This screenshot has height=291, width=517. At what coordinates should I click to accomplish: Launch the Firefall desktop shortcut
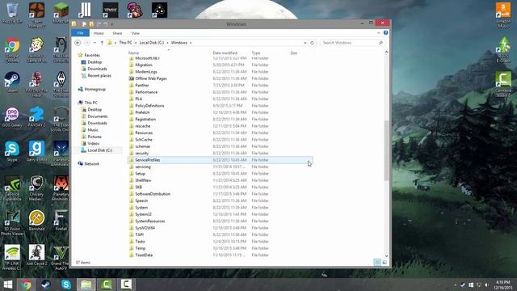61,220
